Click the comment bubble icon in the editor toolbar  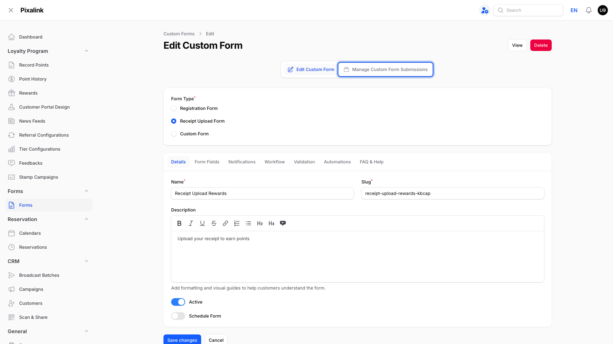283,223
